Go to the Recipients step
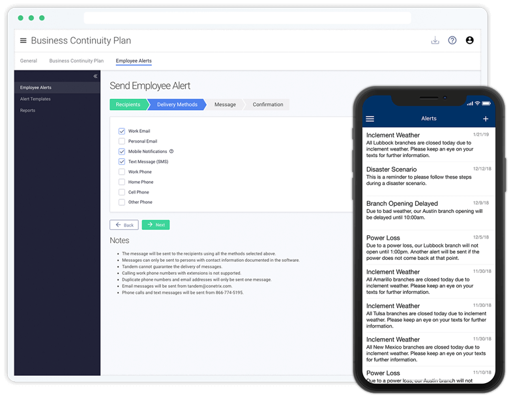513x400 pixels. click(x=128, y=104)
